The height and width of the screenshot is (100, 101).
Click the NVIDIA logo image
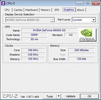(88, 35)
